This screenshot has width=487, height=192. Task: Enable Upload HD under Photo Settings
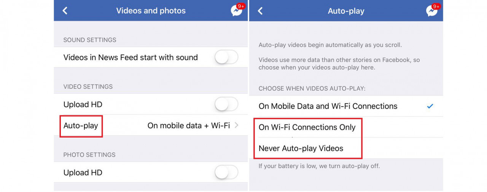[x=226, y=173]
